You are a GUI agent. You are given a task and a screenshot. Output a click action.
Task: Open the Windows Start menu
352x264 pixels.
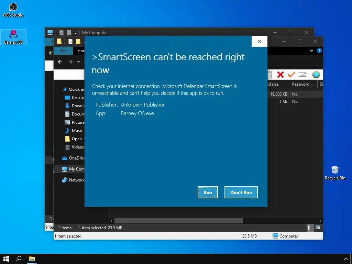point(6,259)
